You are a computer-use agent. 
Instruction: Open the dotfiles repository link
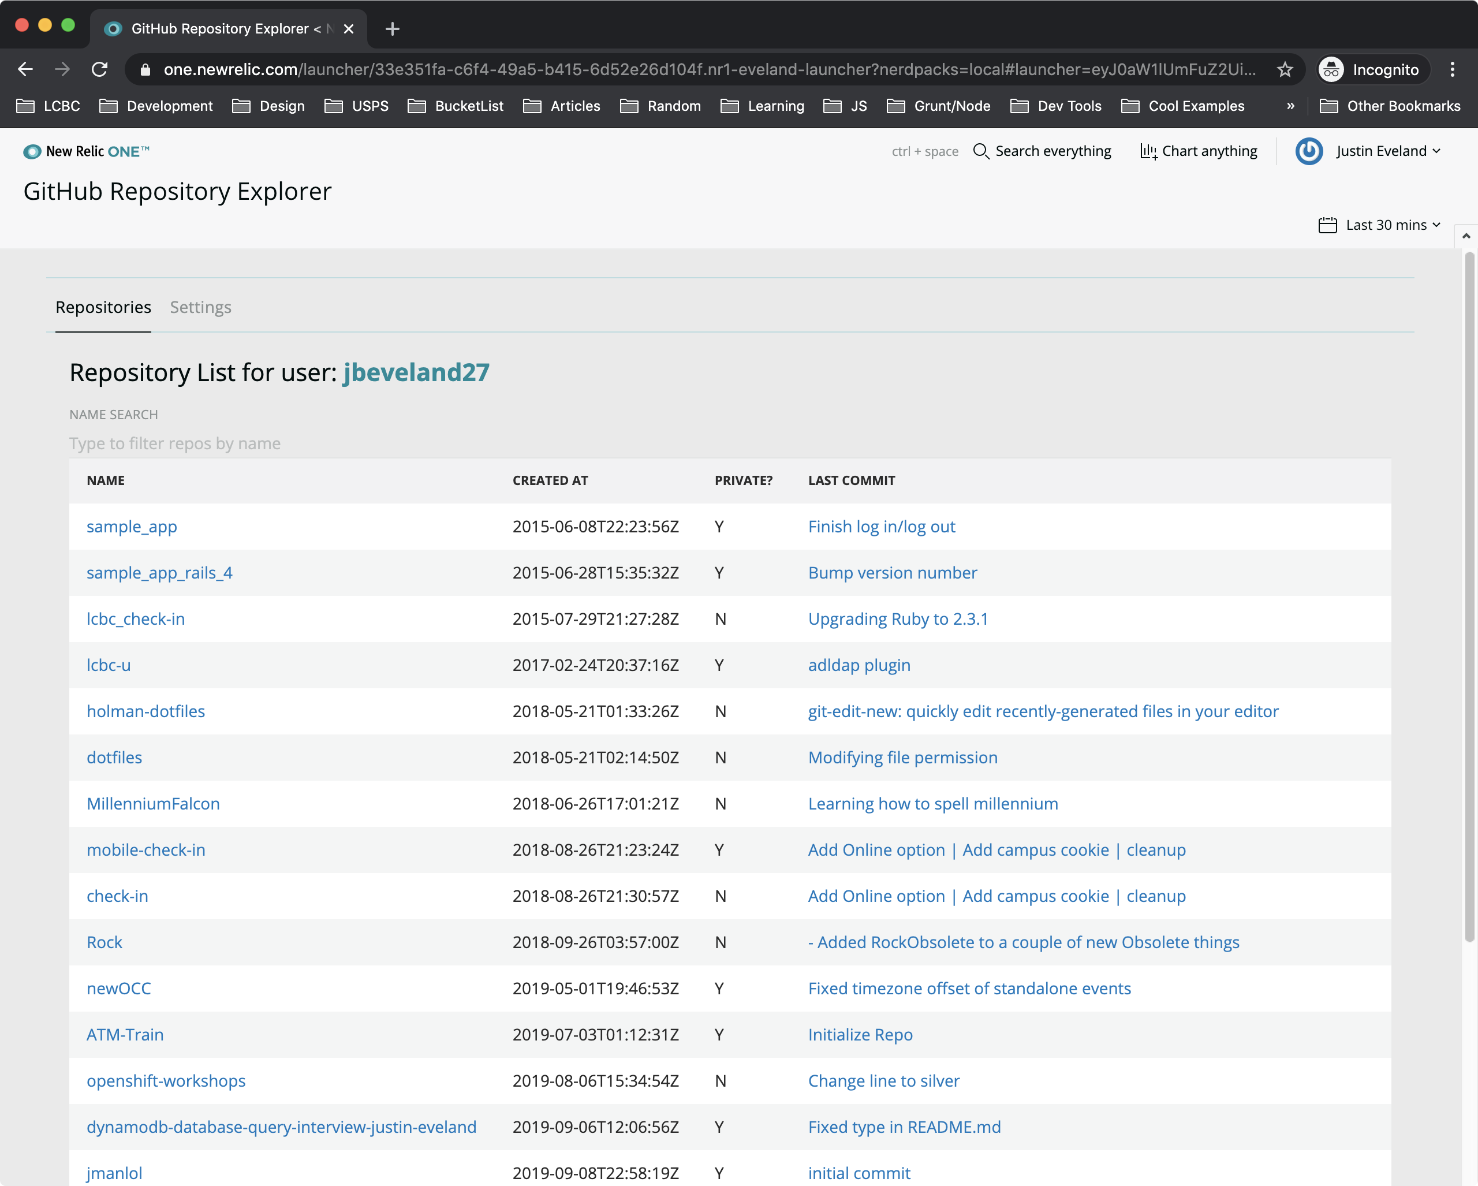[x=114, y=757]
